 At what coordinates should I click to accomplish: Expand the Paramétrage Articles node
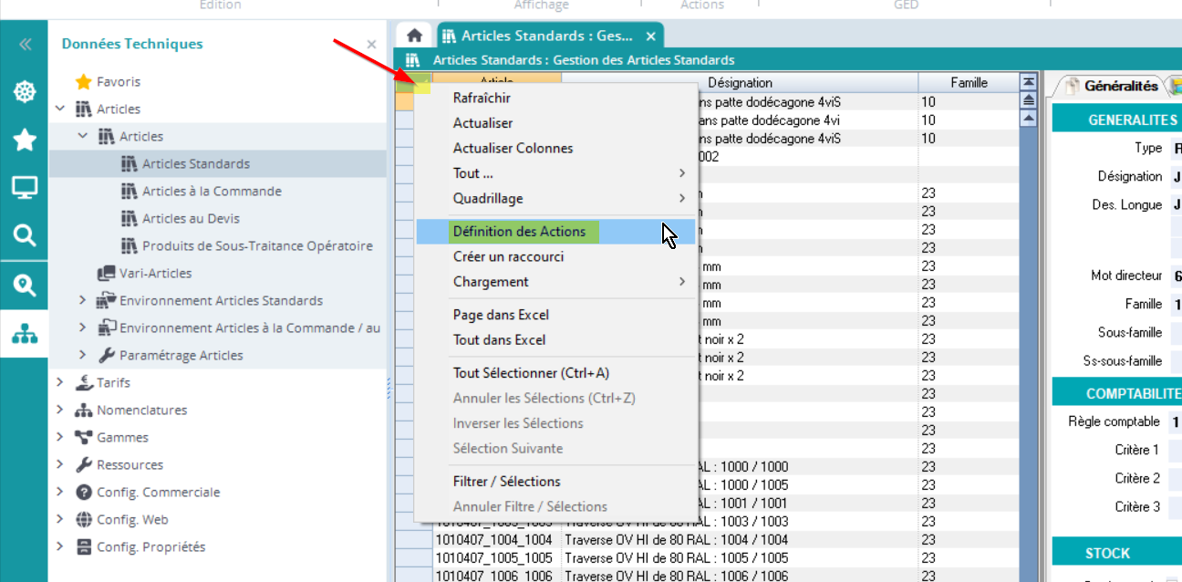tap(83, 355)
